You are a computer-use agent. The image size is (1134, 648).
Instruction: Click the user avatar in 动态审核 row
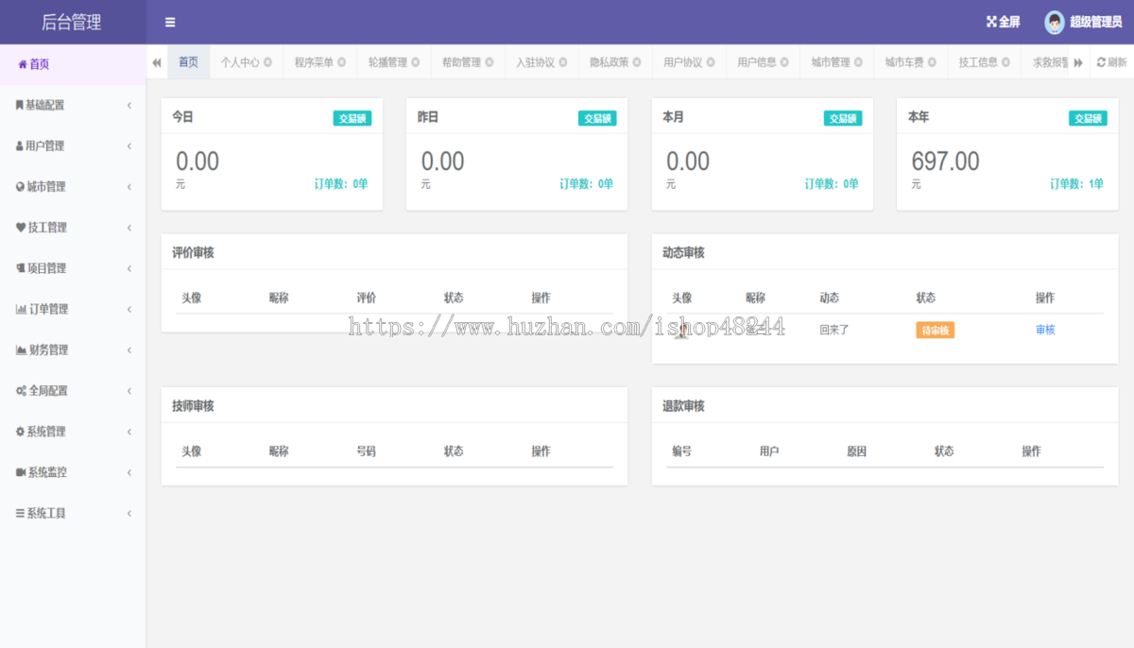pos(681,331)
